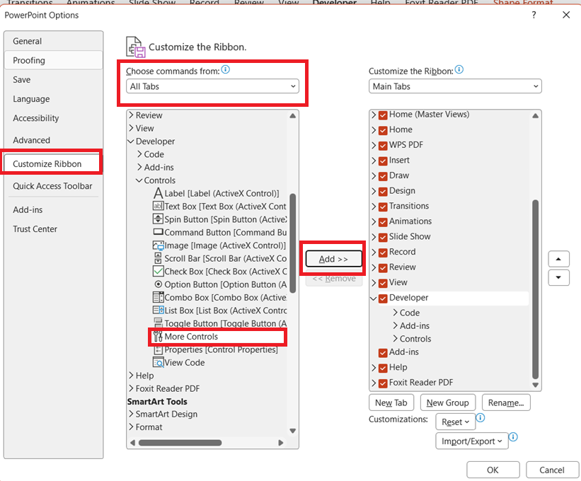
Task: Click info icon beside Choose commands from
Action: click(x=225, y=69)
